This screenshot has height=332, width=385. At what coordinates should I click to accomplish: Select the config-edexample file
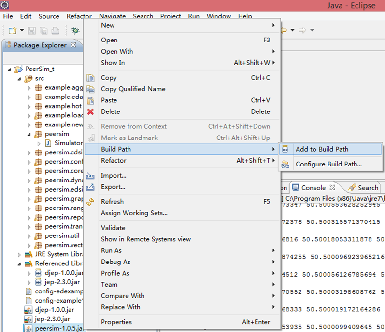point(59,291)
